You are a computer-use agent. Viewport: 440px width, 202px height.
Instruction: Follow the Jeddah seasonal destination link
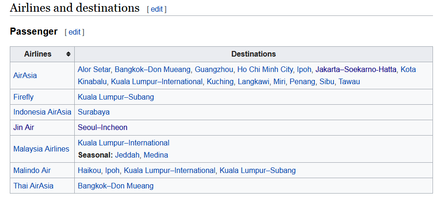point(127,155)
